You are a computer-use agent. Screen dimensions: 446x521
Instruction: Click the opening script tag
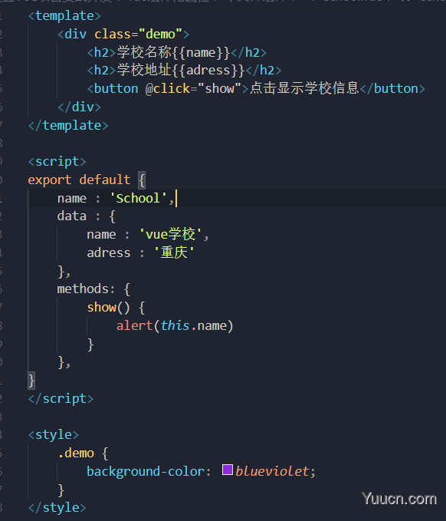(57, 162)
